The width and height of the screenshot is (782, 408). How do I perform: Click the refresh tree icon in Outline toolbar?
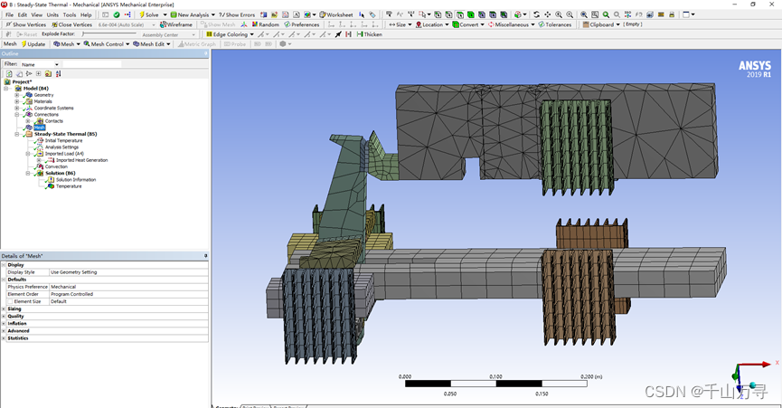click(9, 74)
